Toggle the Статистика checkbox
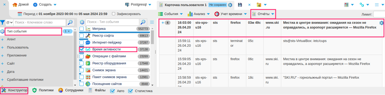Image resolution: width=385 pixels, height=95 pixels. pyautogui.click(x=130, y=91)
